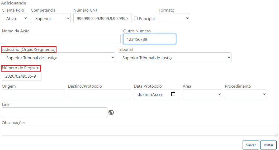Image resolution: width=279 pixels, height=150 pixels.
Task: Click the Número de Registro field
Action: click(22, 76)
